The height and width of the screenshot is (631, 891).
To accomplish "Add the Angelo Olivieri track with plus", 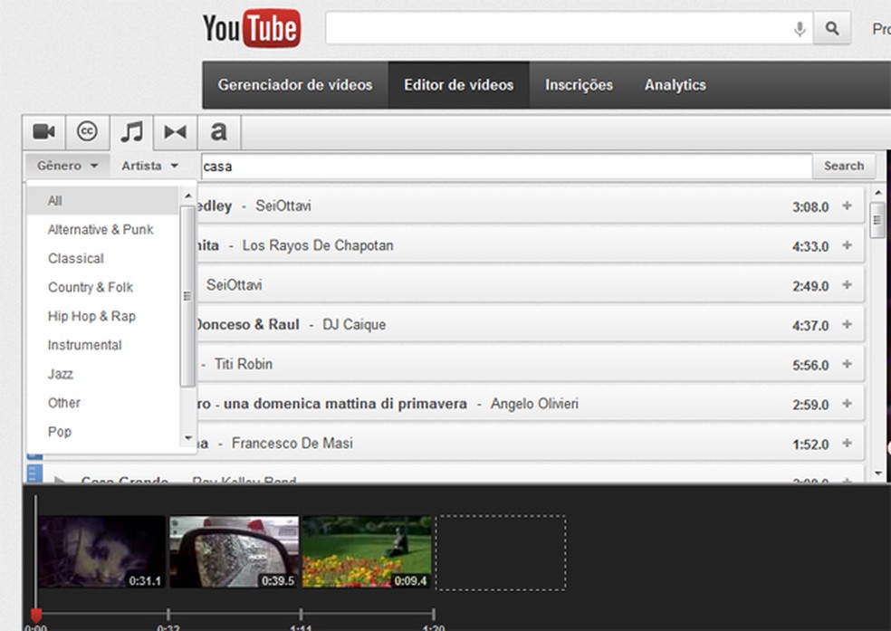I will (847, 403).
